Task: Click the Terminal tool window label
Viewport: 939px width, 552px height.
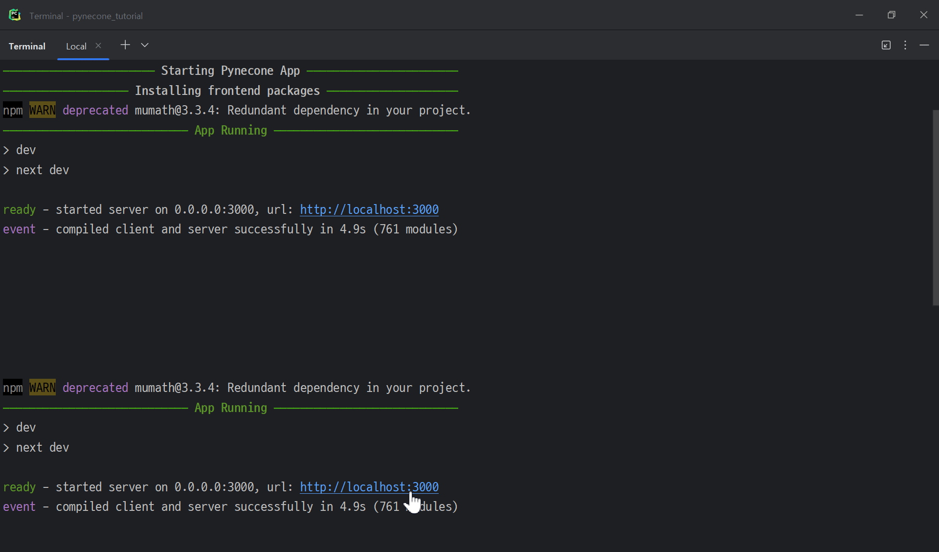Action: pos(27,46)
